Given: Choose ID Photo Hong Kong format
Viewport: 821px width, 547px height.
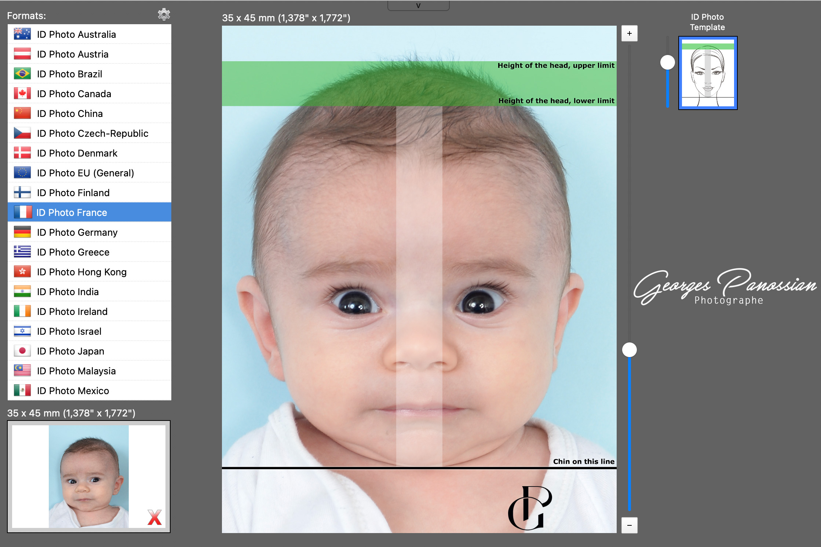Looking at the screenshot, I should tap(90, 272).
